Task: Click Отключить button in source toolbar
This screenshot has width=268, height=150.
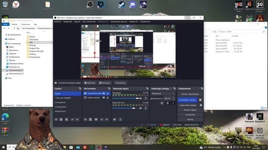Action: pyautogui.click(x=120, y=83)
